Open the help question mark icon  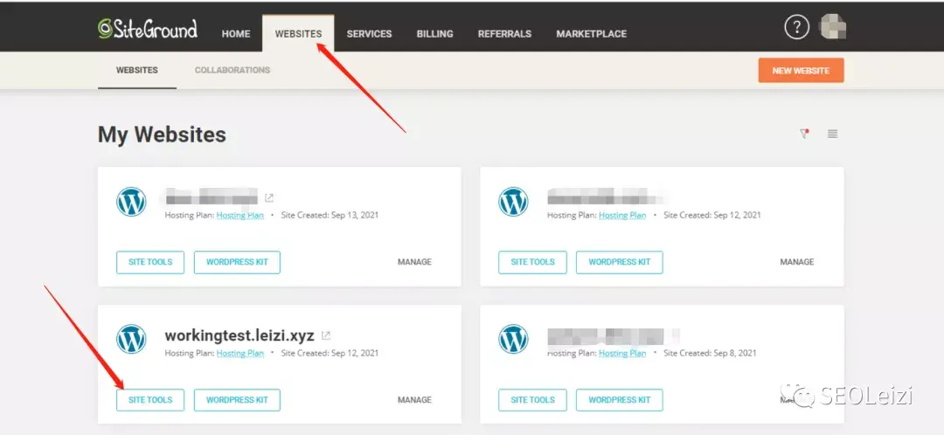pyautogui.click(x=796, y=27)
